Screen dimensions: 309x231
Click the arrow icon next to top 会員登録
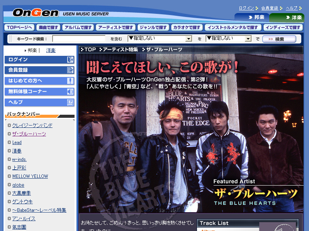click(281, 8)
